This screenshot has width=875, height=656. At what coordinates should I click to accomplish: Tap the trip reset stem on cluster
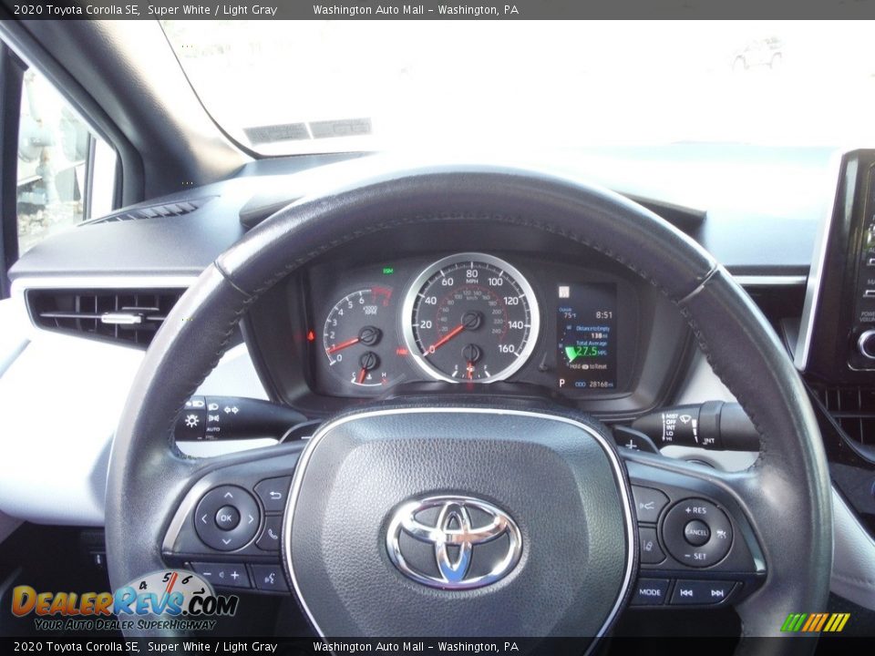(x=545, y=364)
